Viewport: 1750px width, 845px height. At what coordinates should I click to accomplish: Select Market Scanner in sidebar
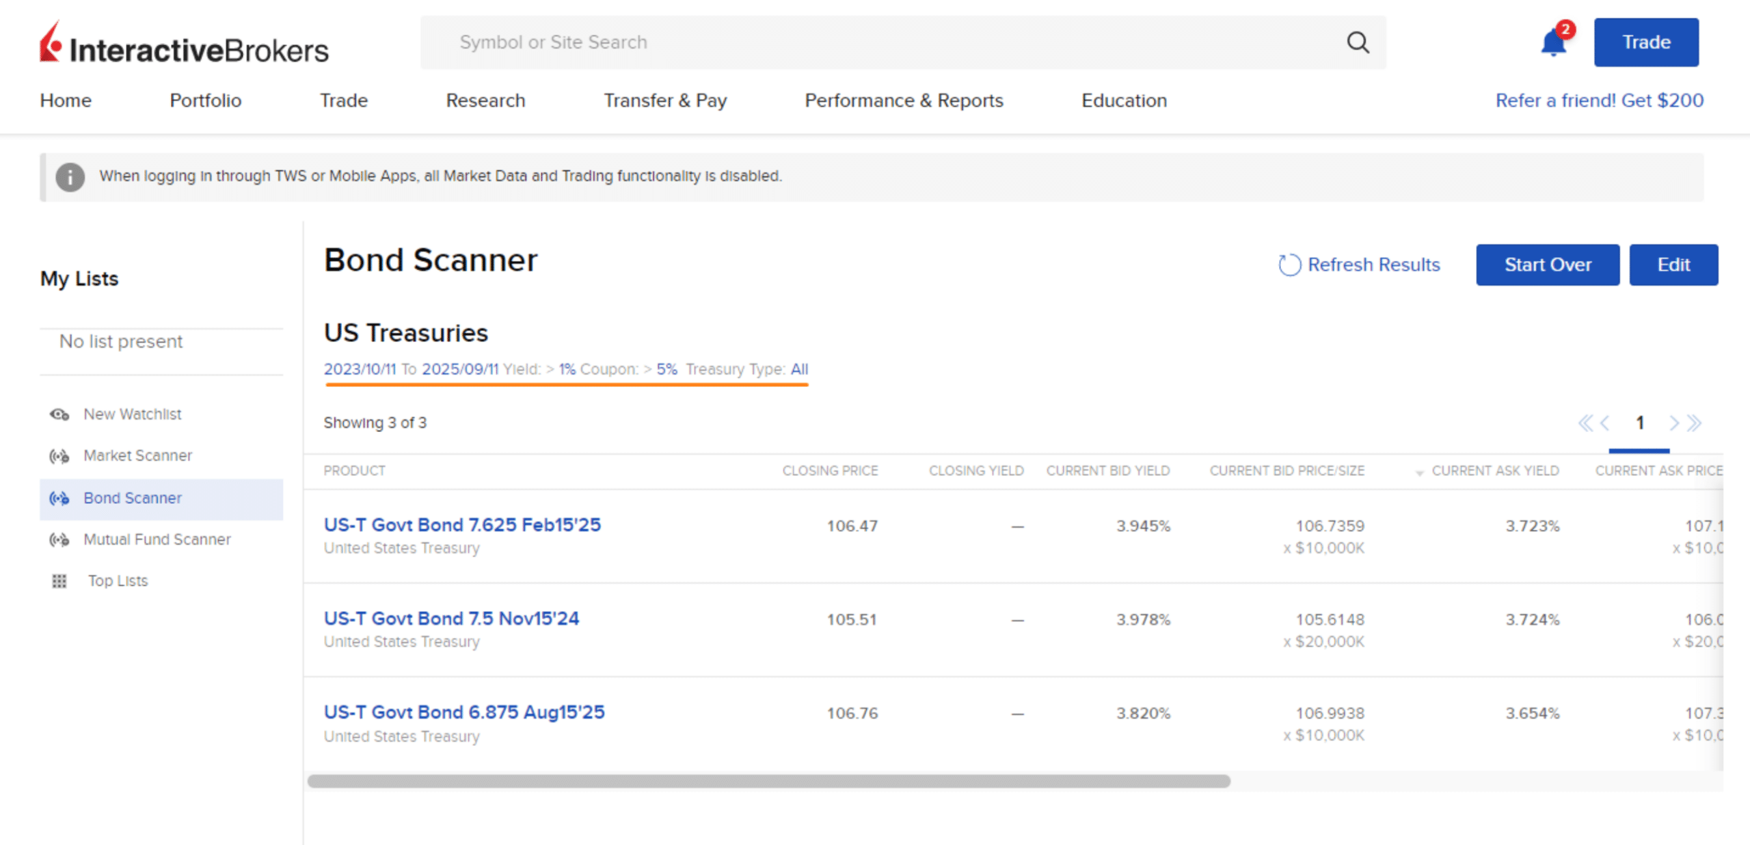(137, 456)
